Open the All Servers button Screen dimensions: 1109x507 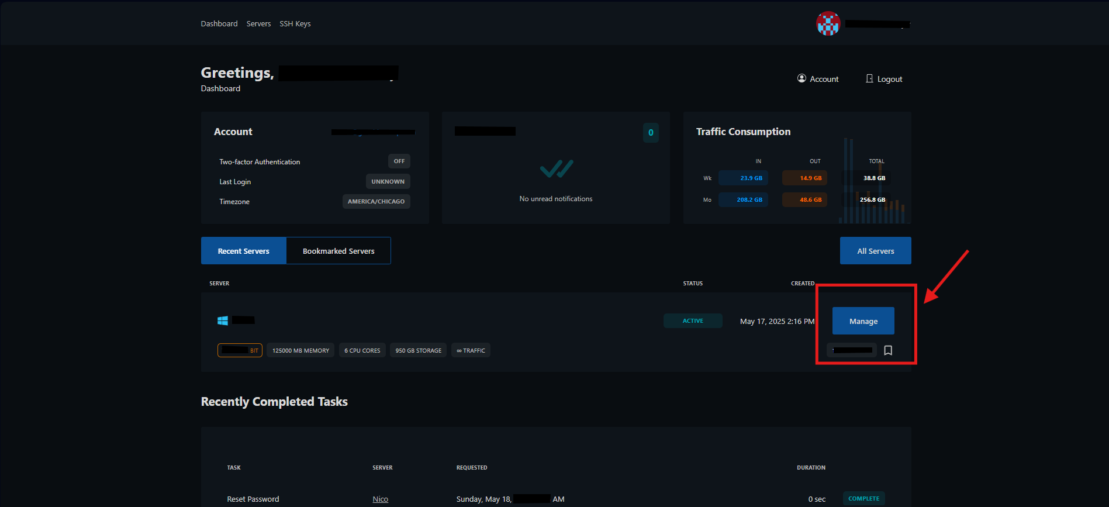pos(876,251)
